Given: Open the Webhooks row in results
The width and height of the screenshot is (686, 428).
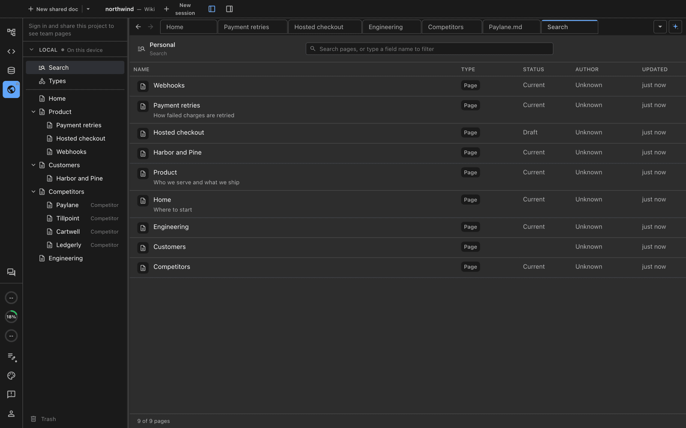Looking at the screenshot, I should coord(408,86).
